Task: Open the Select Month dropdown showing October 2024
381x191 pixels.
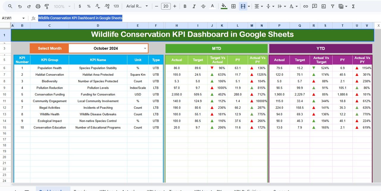Action: [145, 48]
